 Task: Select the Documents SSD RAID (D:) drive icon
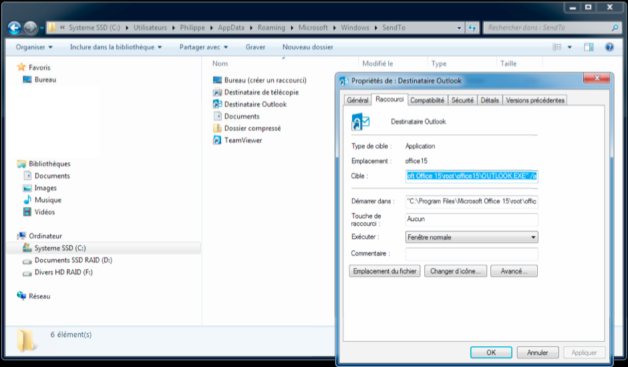[x=27, y=260]
